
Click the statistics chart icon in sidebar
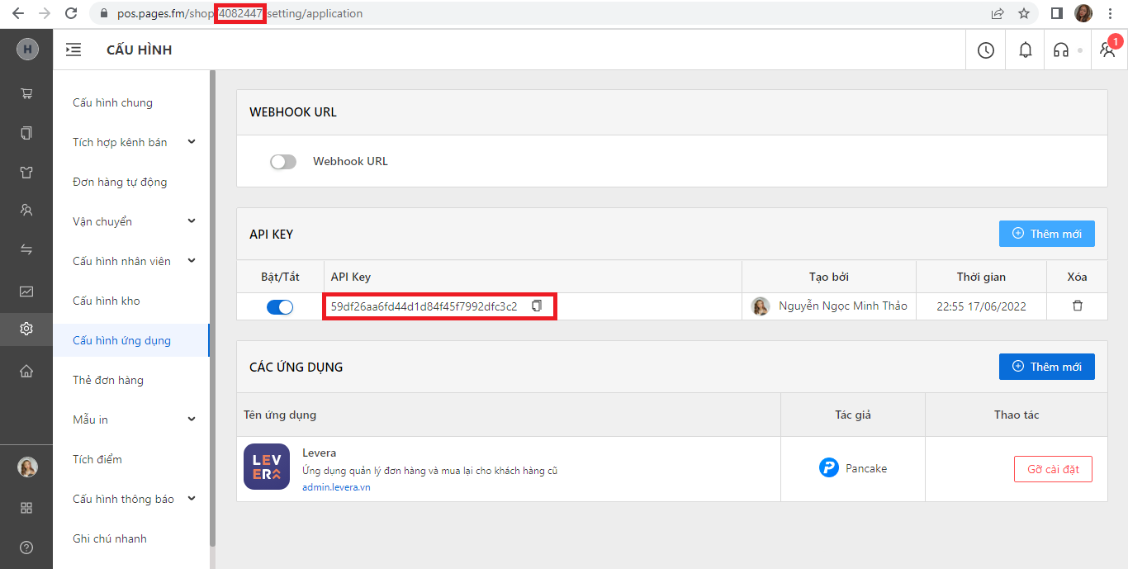click(x=26, y=291)
